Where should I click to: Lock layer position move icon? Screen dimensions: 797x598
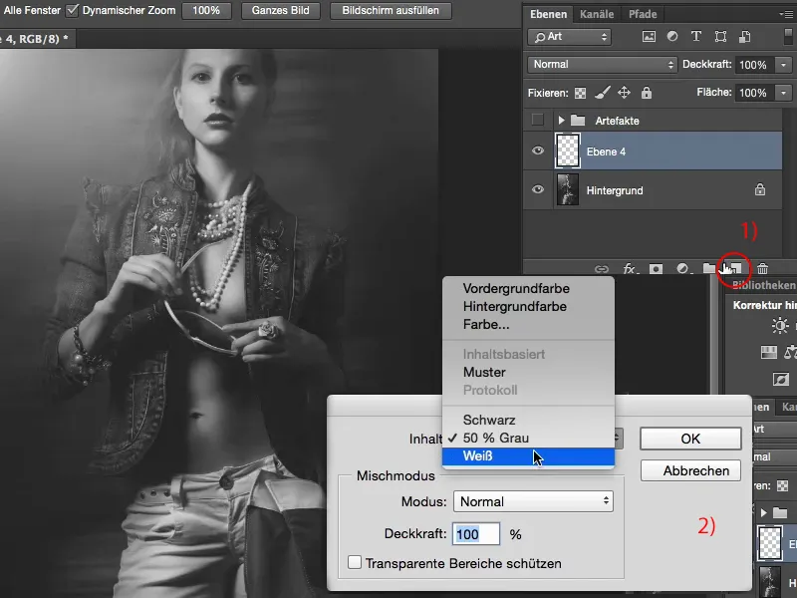pos(624,93)
